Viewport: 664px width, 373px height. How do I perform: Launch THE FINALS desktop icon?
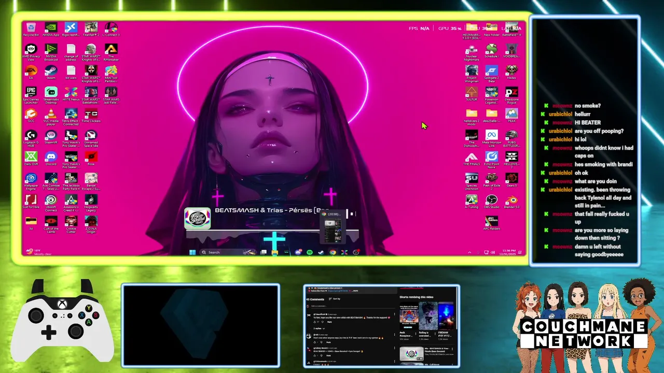point(472,159)
